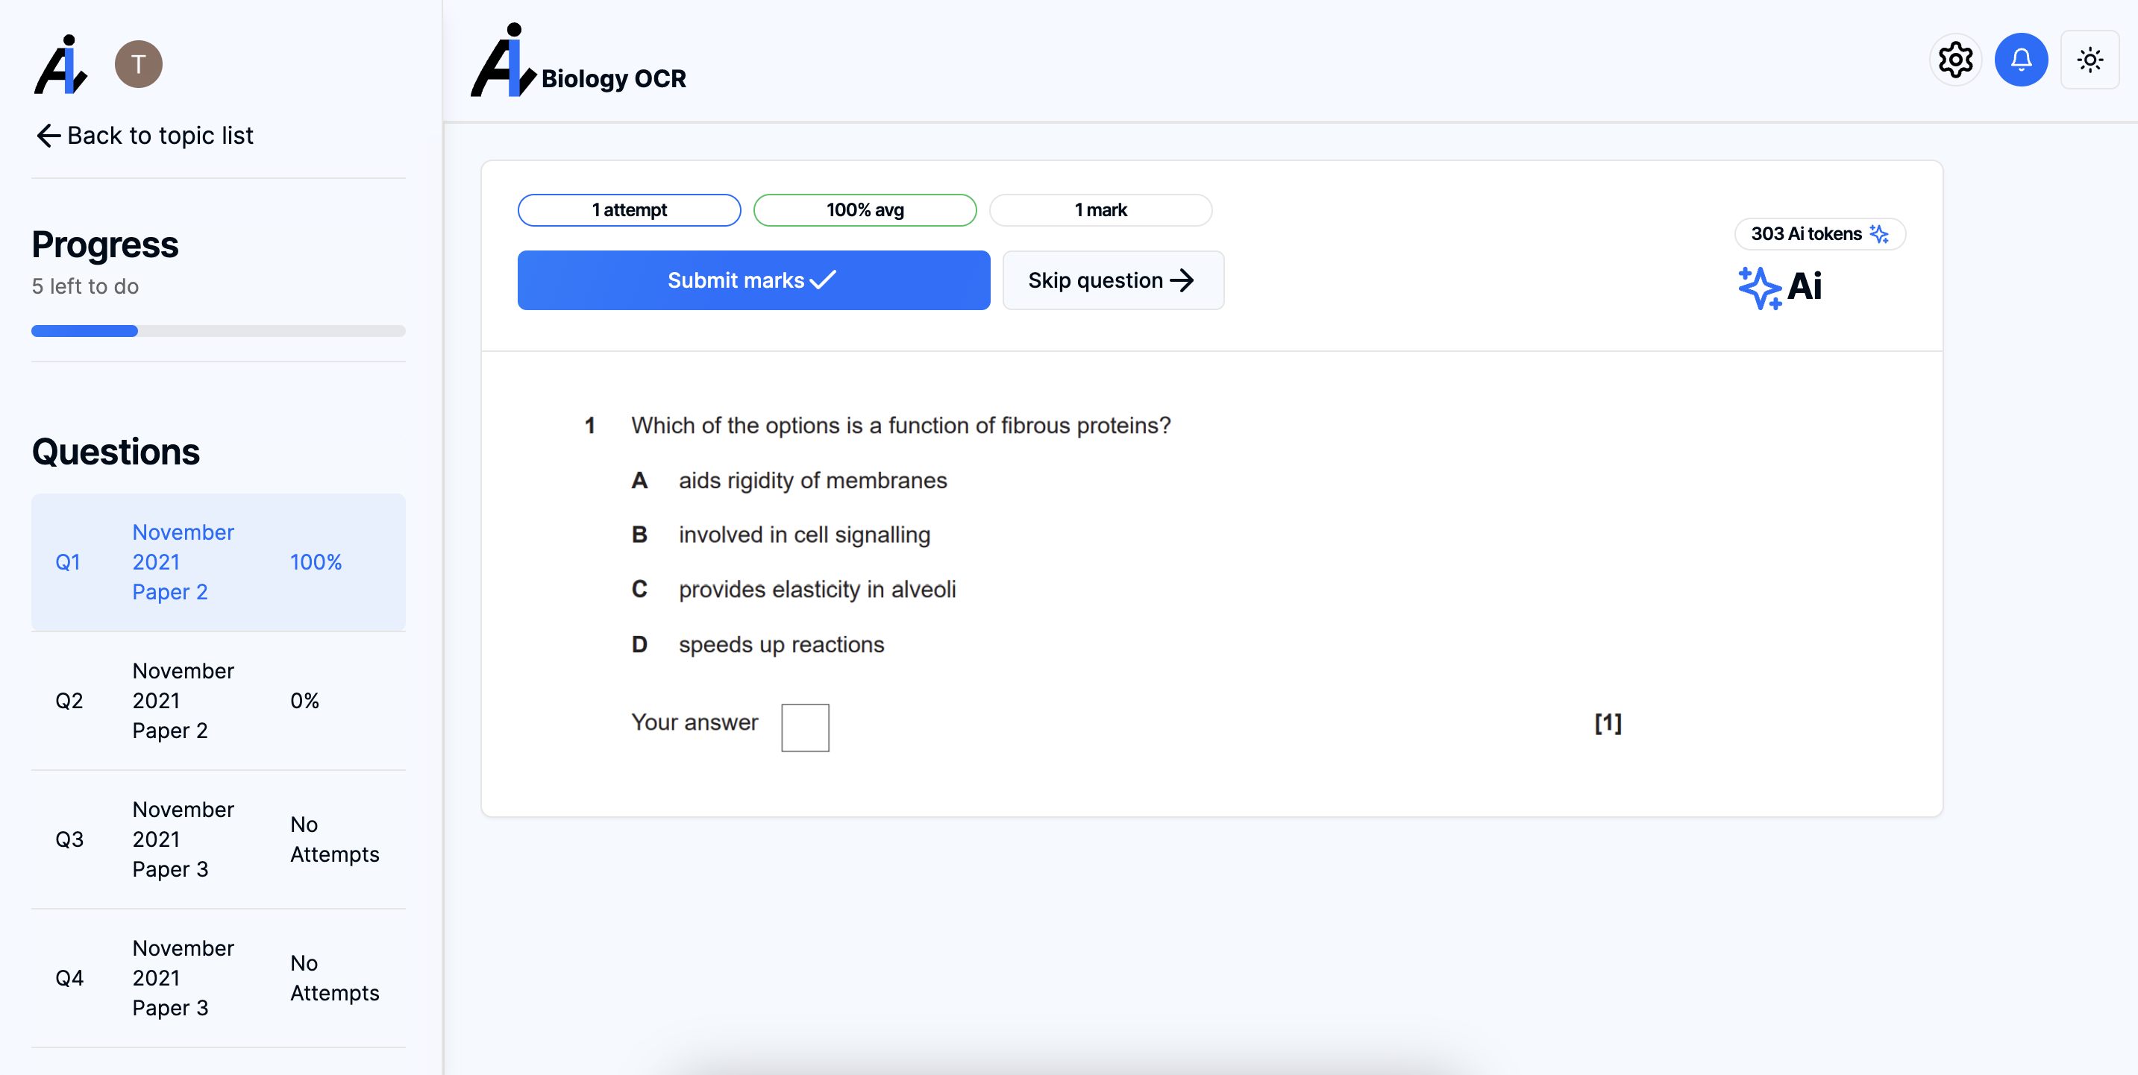Click the Your answer box
Image resolution: width=2138 pixels, height=1075 pixels.
point(804,728)
